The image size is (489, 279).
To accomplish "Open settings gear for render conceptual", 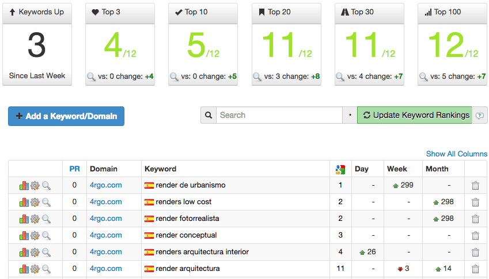I will (x=35, y=236).
